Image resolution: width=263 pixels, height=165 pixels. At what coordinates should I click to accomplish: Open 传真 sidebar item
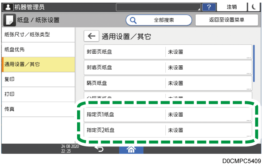click(38, 109)
